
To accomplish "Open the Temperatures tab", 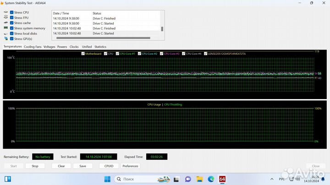I will click(x=13, y=46).
